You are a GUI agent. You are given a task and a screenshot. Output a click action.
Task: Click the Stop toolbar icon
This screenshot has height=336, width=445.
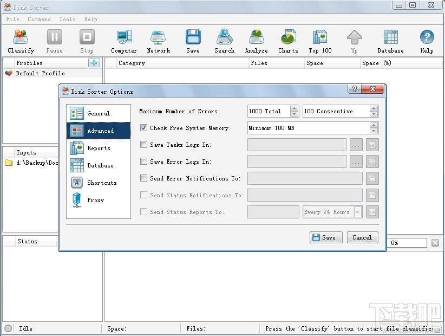pos(87,42)
